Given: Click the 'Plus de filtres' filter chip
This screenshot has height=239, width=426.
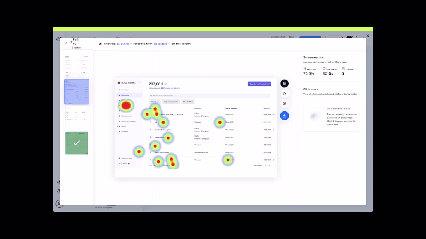Looking at the screenshot, I should coord(188,102).
